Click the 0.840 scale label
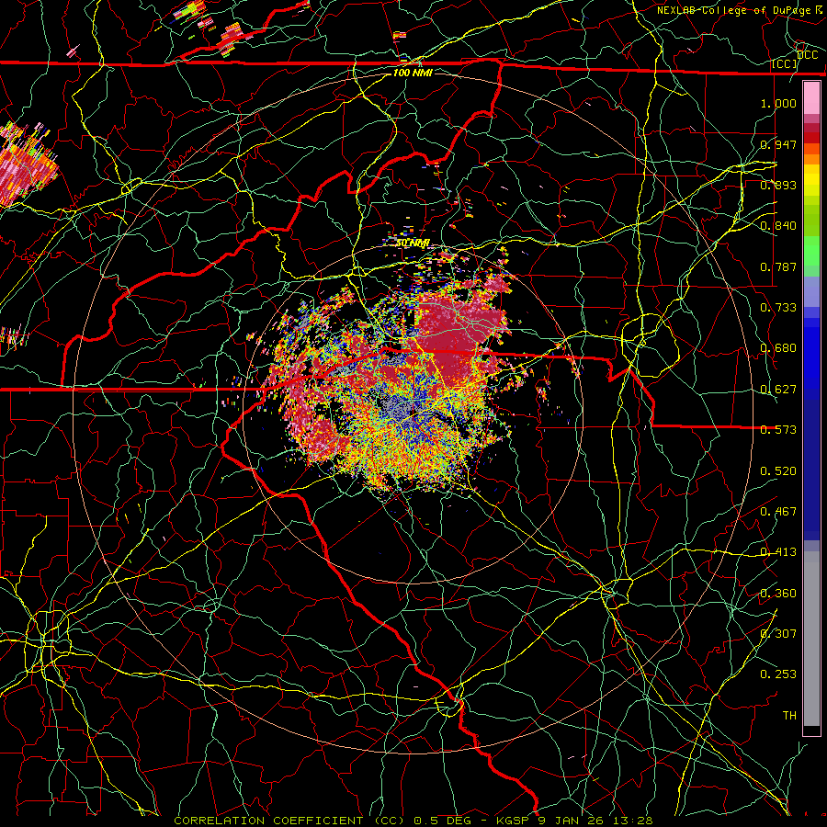 (778, 226)
